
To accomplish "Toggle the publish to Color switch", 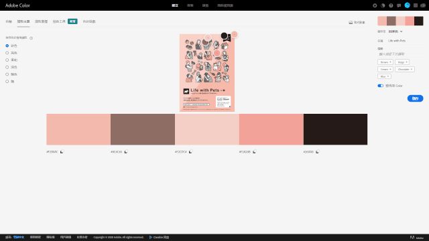I will 380,86.
